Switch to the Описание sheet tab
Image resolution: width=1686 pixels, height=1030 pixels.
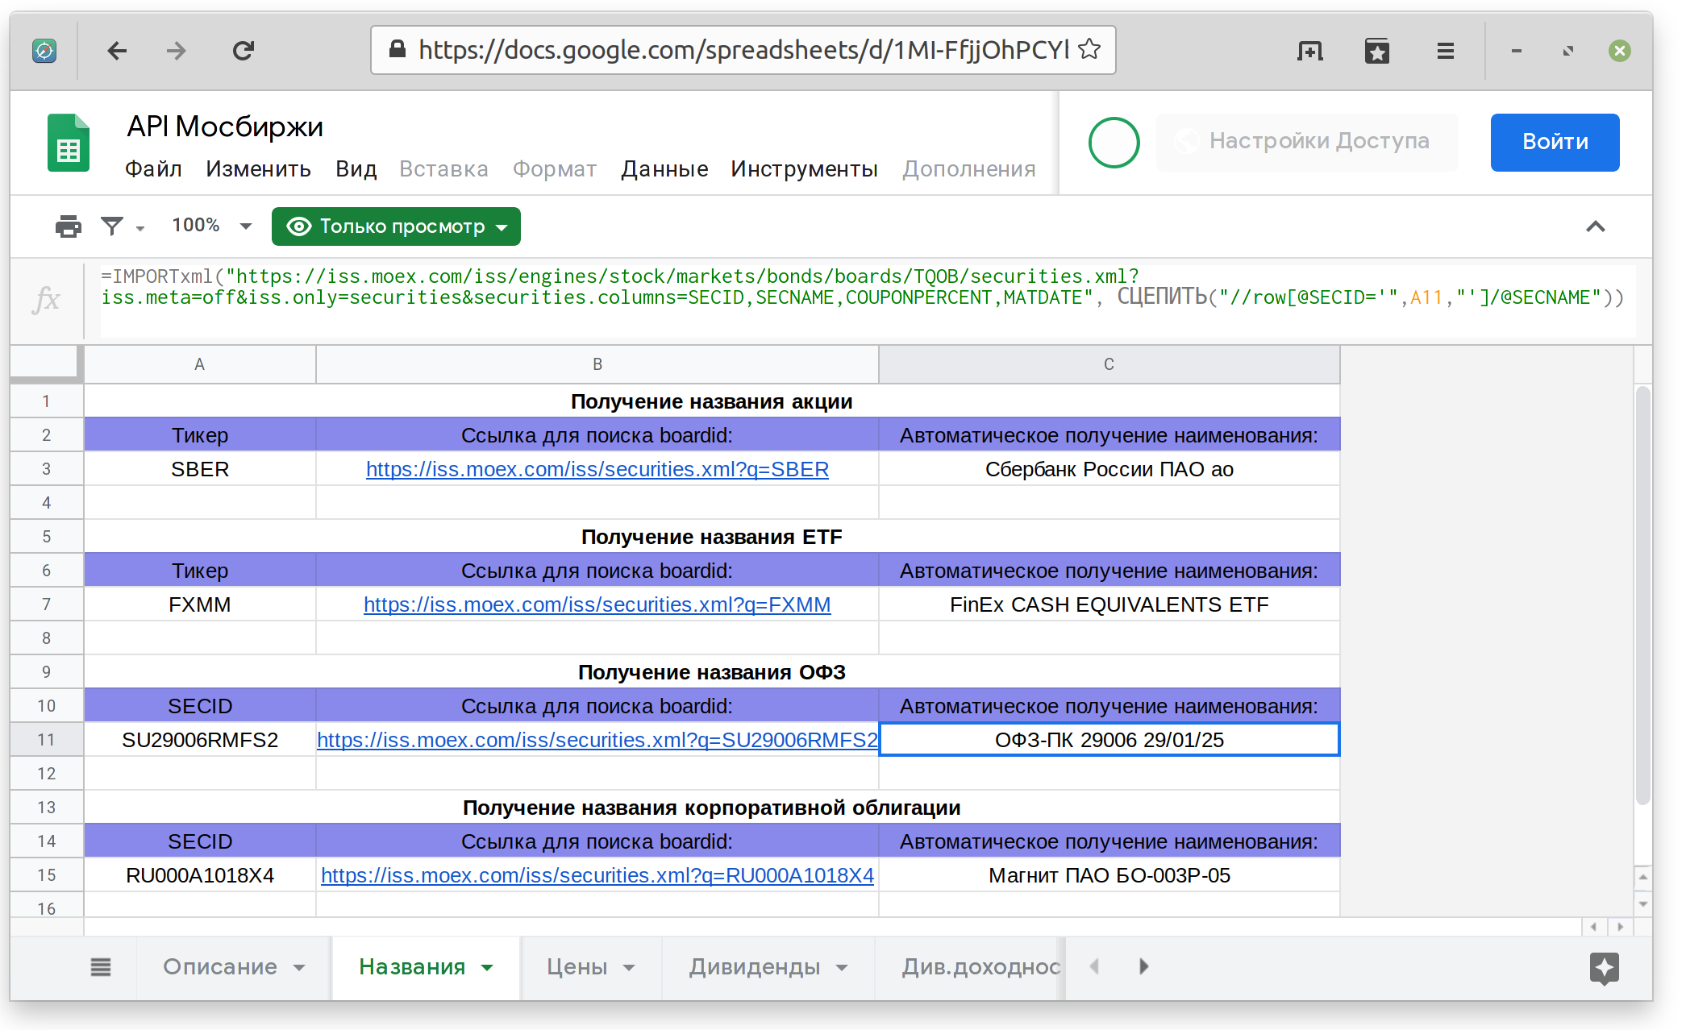(220, 966)
